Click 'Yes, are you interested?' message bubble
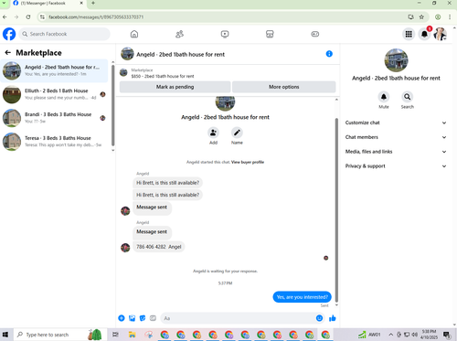The width and height of the screenshot is (457, 341). pyautogui.click(x=302, y=297)
